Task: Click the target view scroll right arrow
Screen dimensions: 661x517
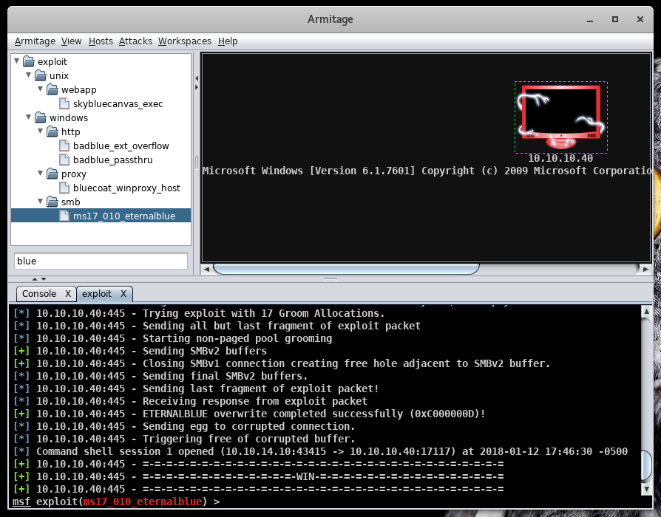Action: pos(645,269)
